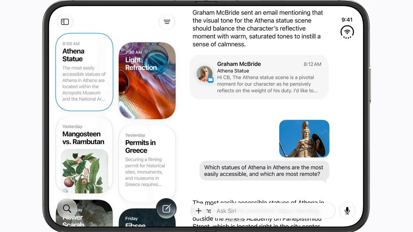Tap the Wi-Fi status indicator

(x=347, y=32)
